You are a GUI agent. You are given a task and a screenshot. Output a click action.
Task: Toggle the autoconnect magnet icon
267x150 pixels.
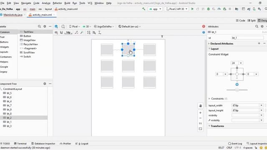point(61,32)
